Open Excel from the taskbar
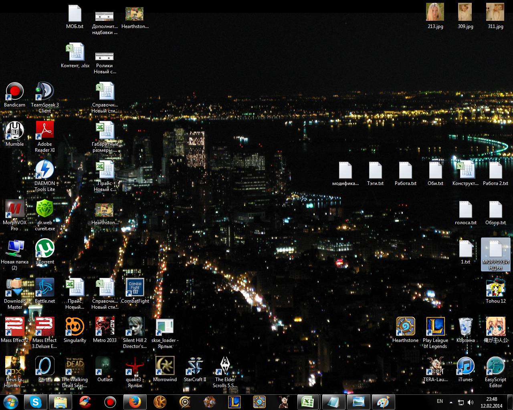This screenshot has width=513, height=410. 308,402
